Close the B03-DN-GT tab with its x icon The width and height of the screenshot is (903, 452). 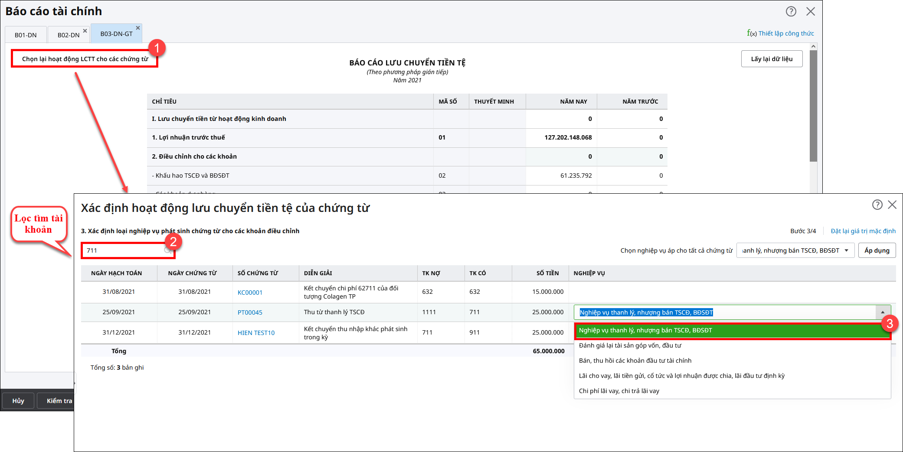tap(138, 28)
